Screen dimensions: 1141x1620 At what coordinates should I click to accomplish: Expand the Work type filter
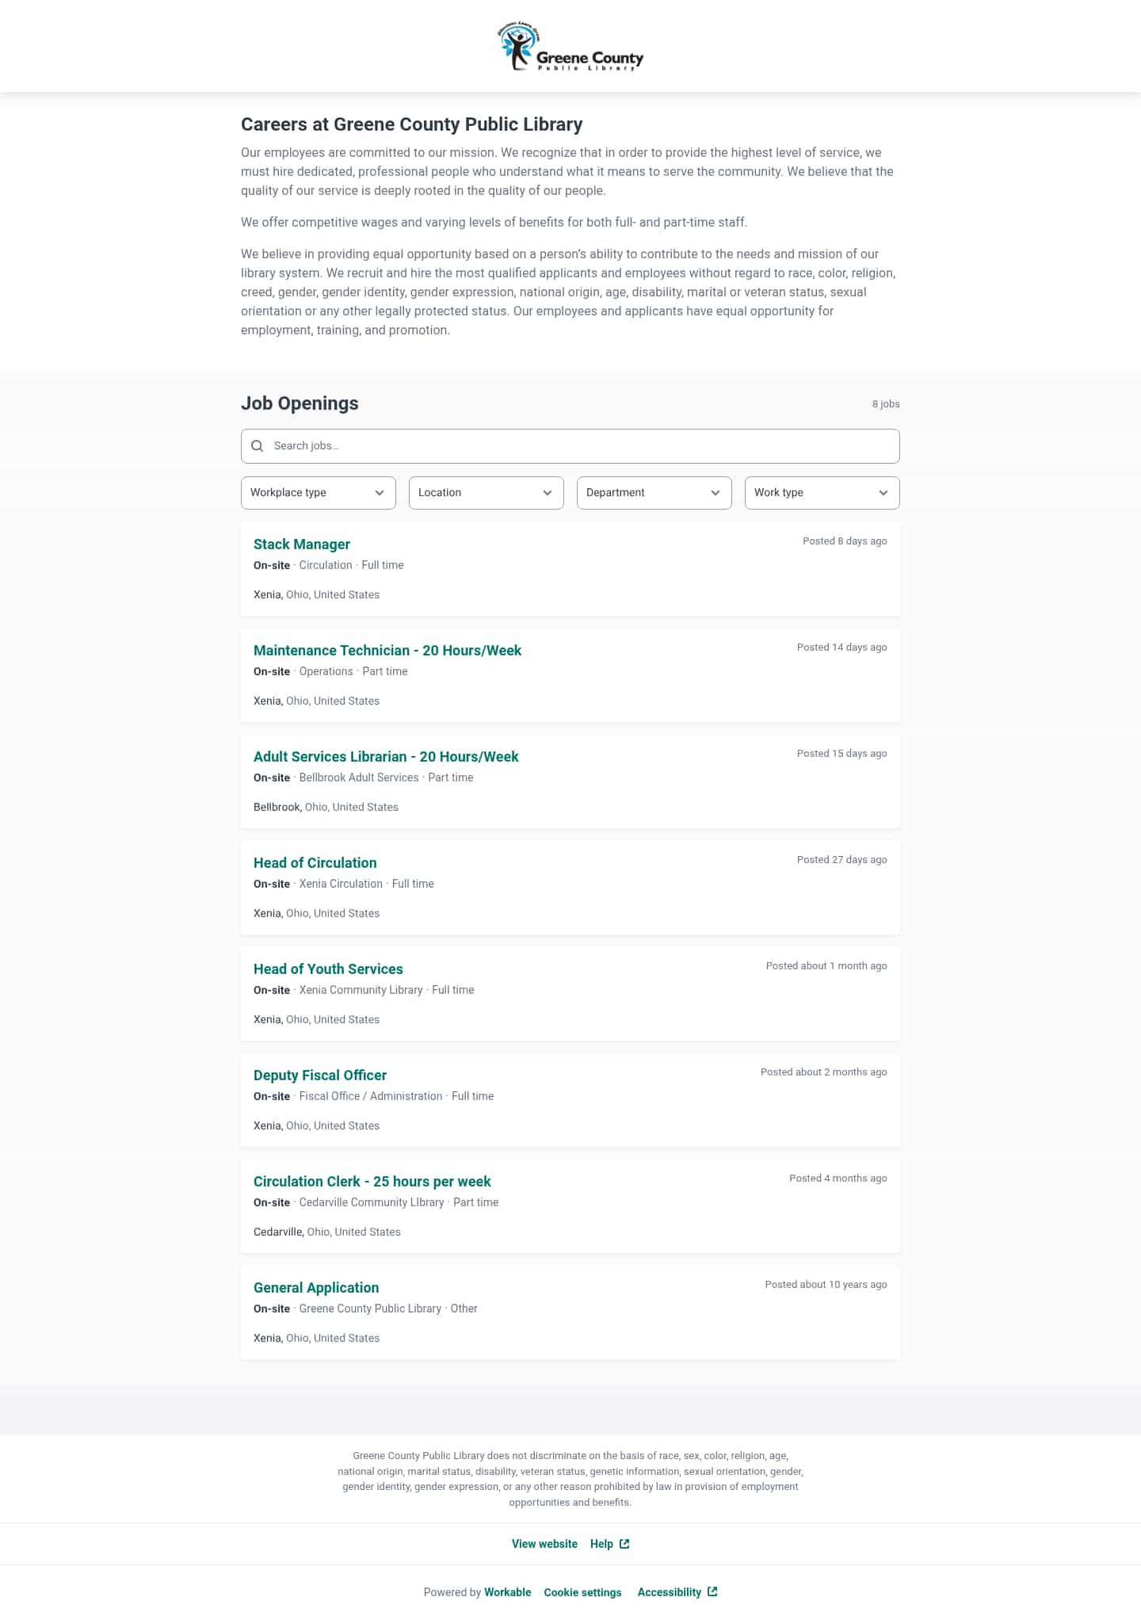pyautogui.click(x=822, y=492)
